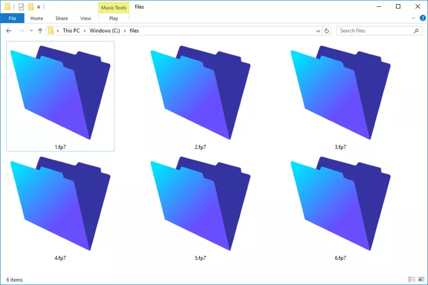Screen dimensions: 428x285
Task: Go forward with the right arrow button
Action: (21, 31)
